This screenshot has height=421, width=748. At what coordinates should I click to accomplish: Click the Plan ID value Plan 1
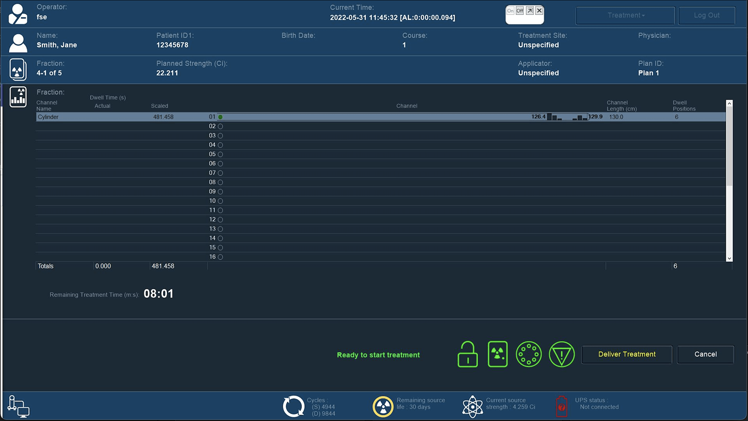[649, 73]
